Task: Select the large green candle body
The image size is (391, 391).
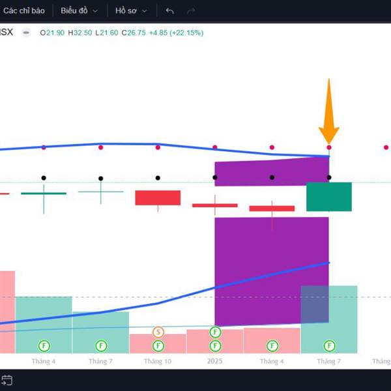Action: [329, 197]
